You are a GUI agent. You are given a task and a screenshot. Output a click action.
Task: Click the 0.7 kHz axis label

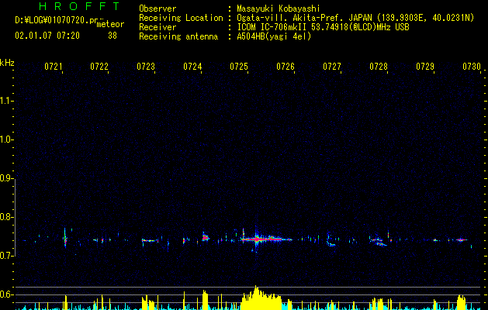coord(6,256)
